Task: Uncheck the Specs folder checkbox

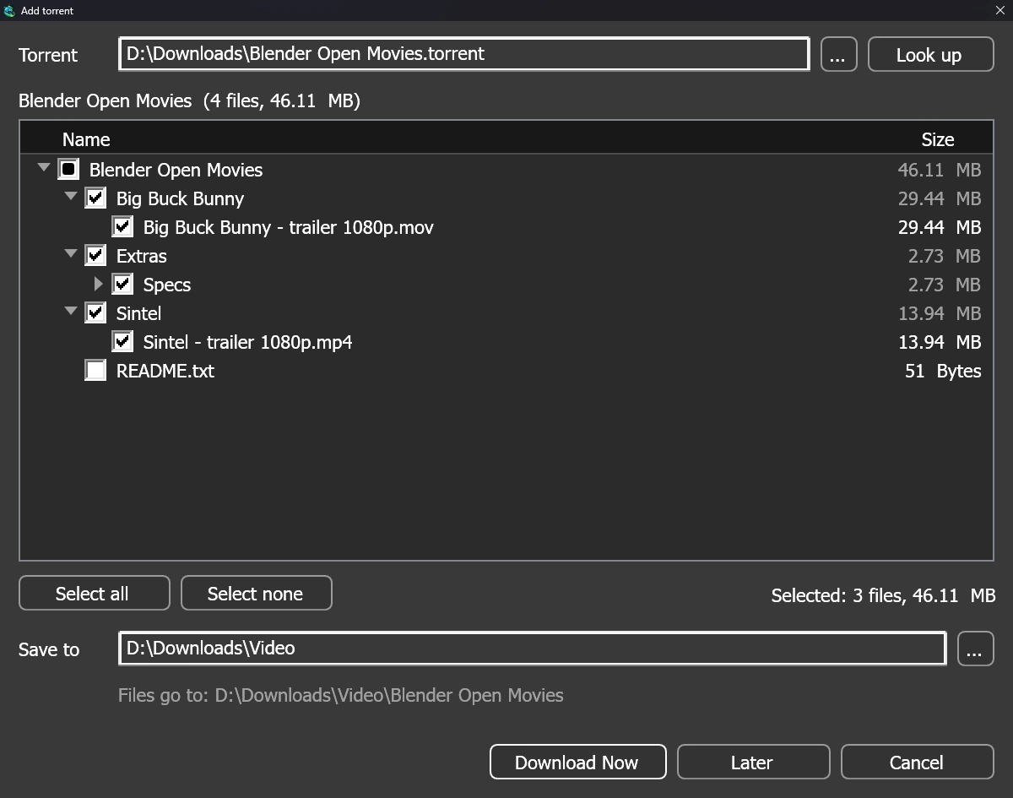Action: [x=122, y=285]
